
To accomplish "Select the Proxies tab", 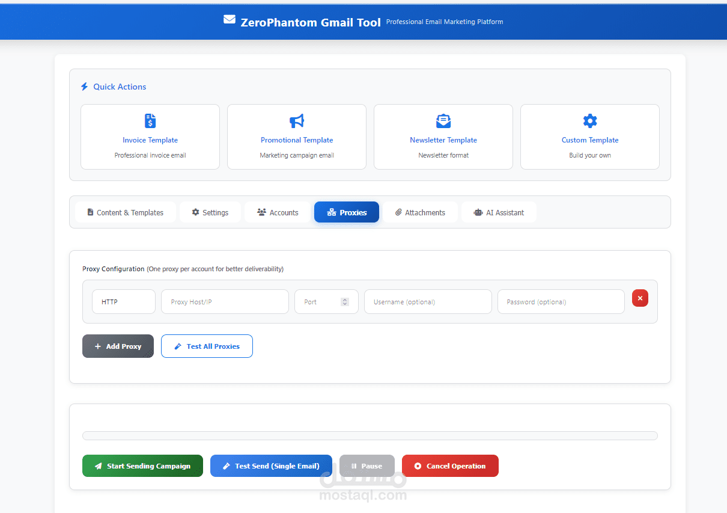I will point(347,212).
